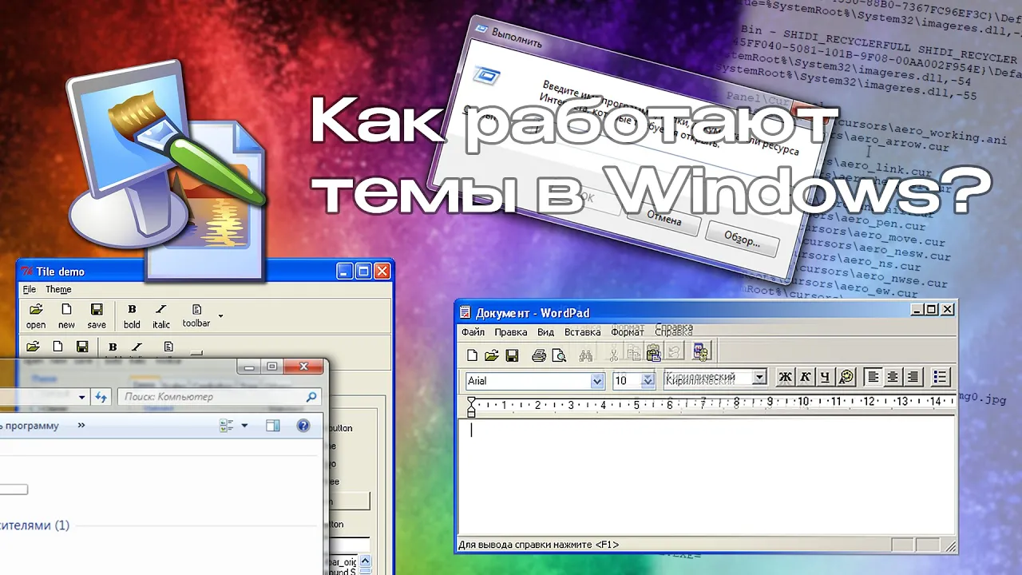
Task: Click the Paste clipboard icon in WordPad
Action: click(653, 353)
